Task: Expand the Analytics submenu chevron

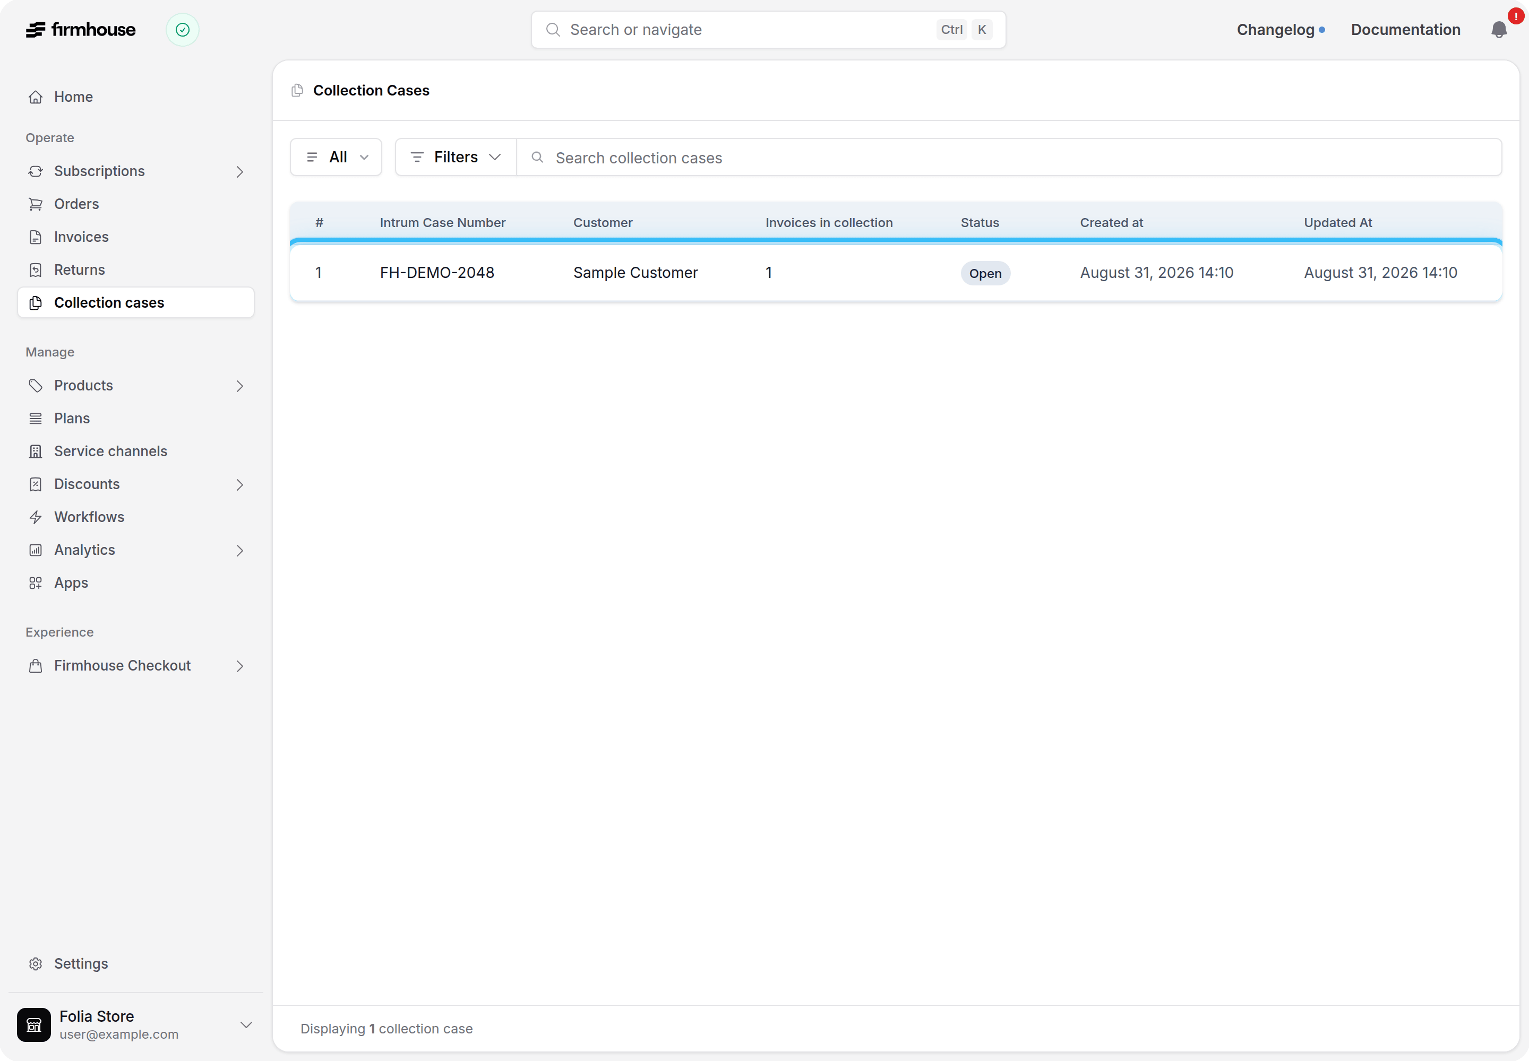Action: 240,551
